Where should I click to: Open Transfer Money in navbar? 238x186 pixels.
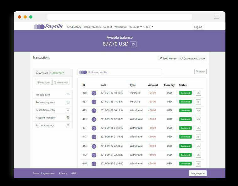click(92, 27)
